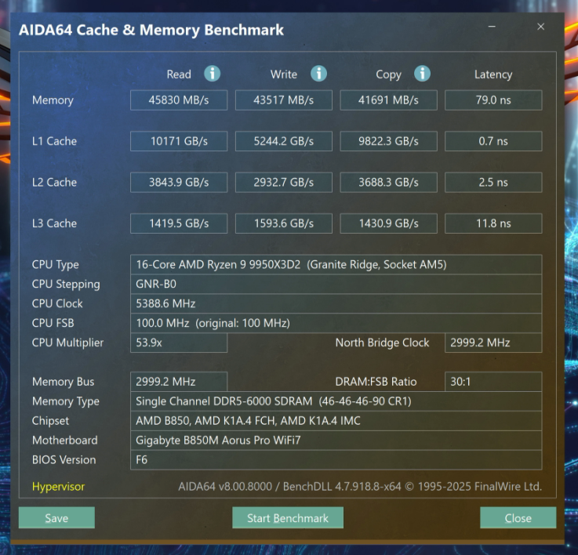Click the L3 Cache read value 1419.5 GB/s

179,223
